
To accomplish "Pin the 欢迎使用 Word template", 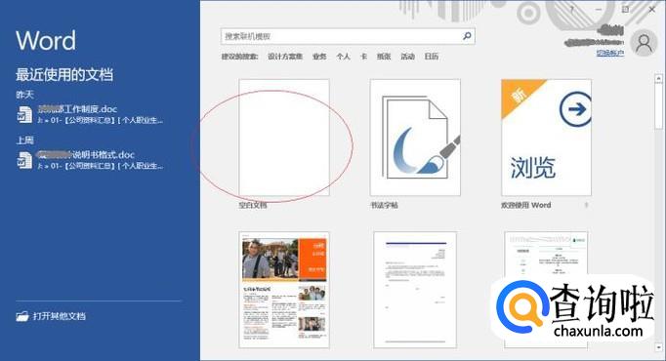I will point(586,205).
